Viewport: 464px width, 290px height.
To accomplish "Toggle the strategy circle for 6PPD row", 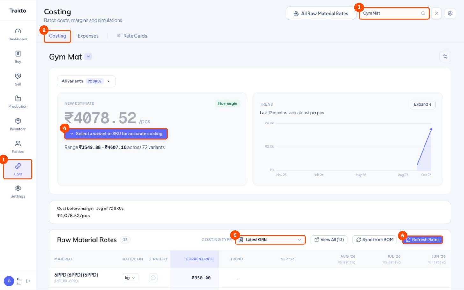I will [x=153, y=278].
